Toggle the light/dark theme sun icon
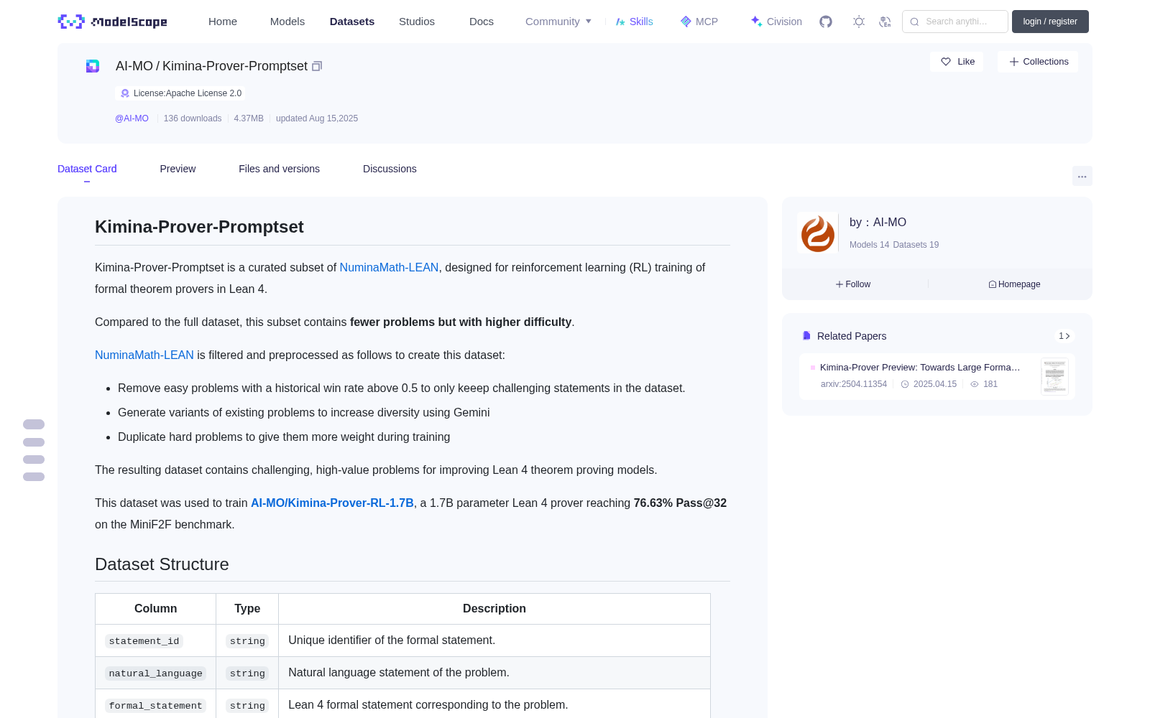The image size is (1150, 718). (x=859, y=22)
